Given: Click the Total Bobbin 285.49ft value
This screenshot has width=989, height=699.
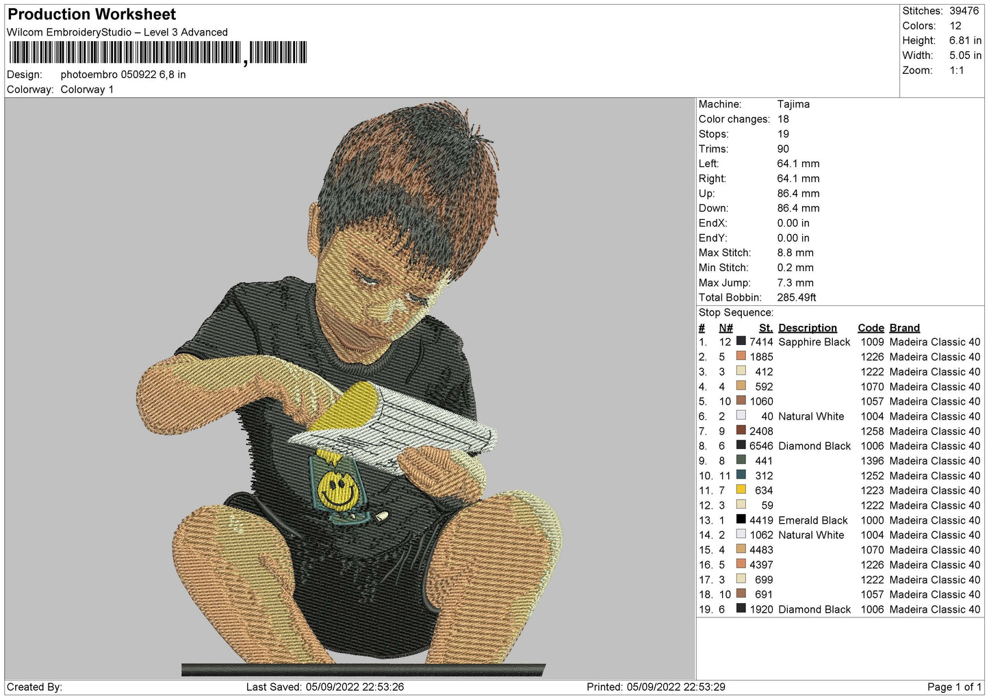Looking at the screenshot, I should 797,298.
